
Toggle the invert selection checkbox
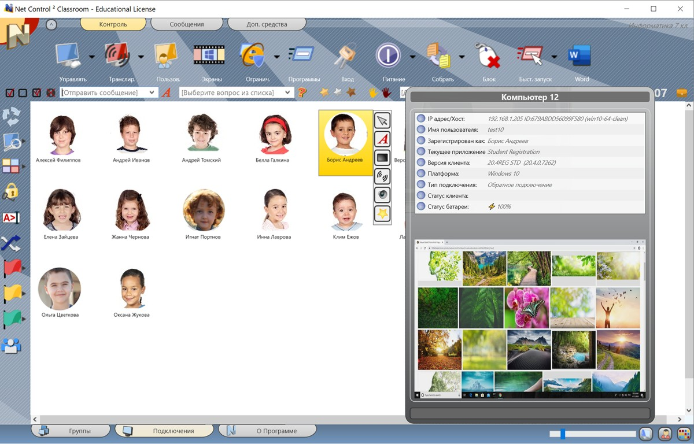pos(36,92)
